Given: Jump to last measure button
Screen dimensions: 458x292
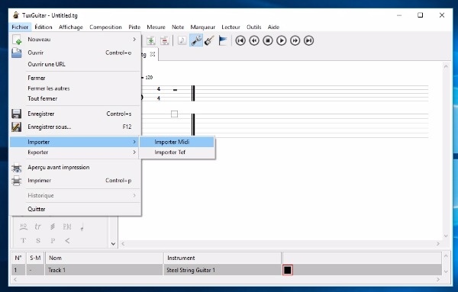Looking at the screenshot, I should [x=308, y=40].
